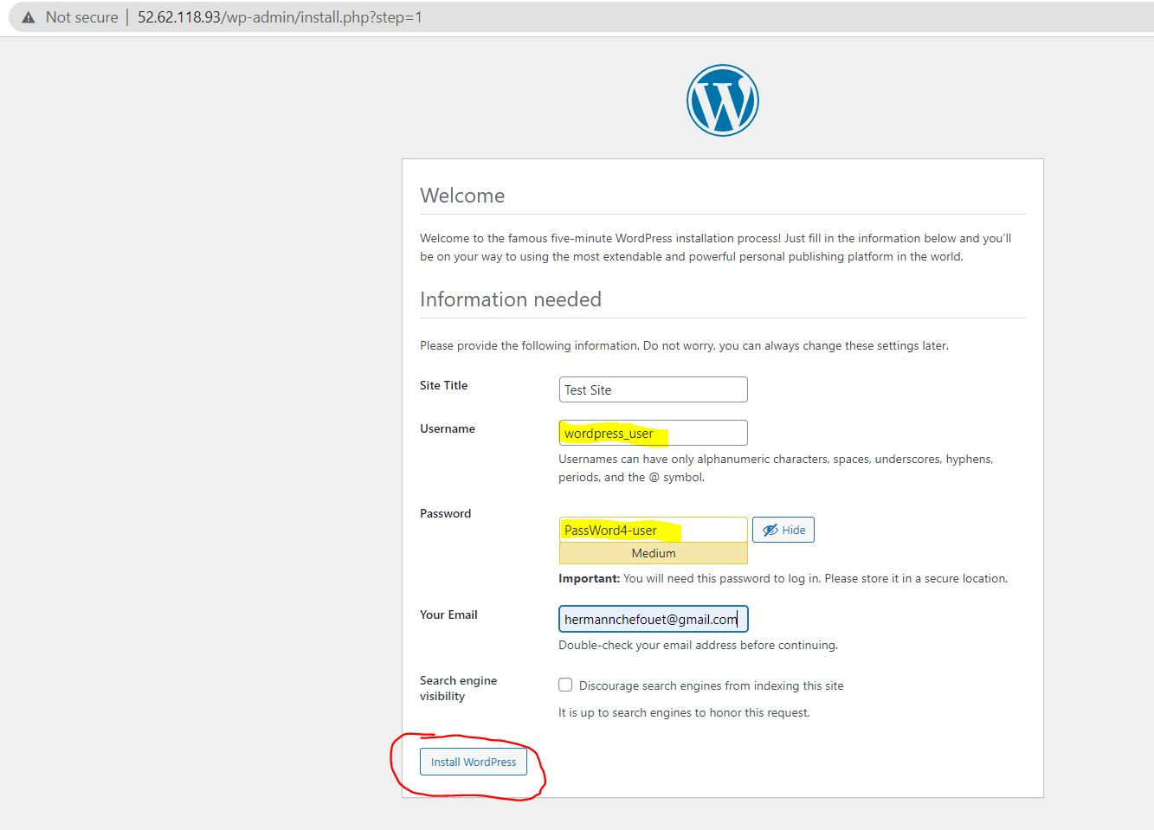Click the Username label
The image size is (1154, 830).
point(448,428)
